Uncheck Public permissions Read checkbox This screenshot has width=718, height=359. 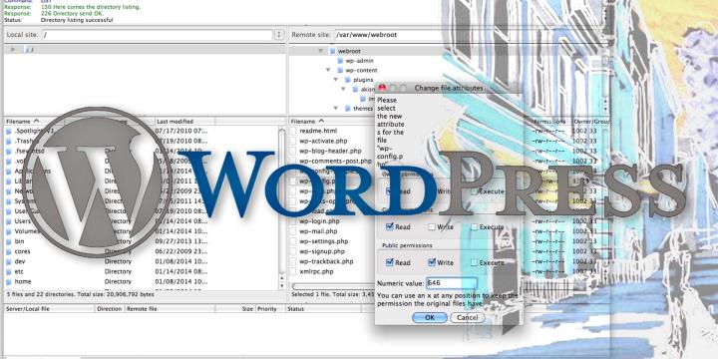[390, 262]
